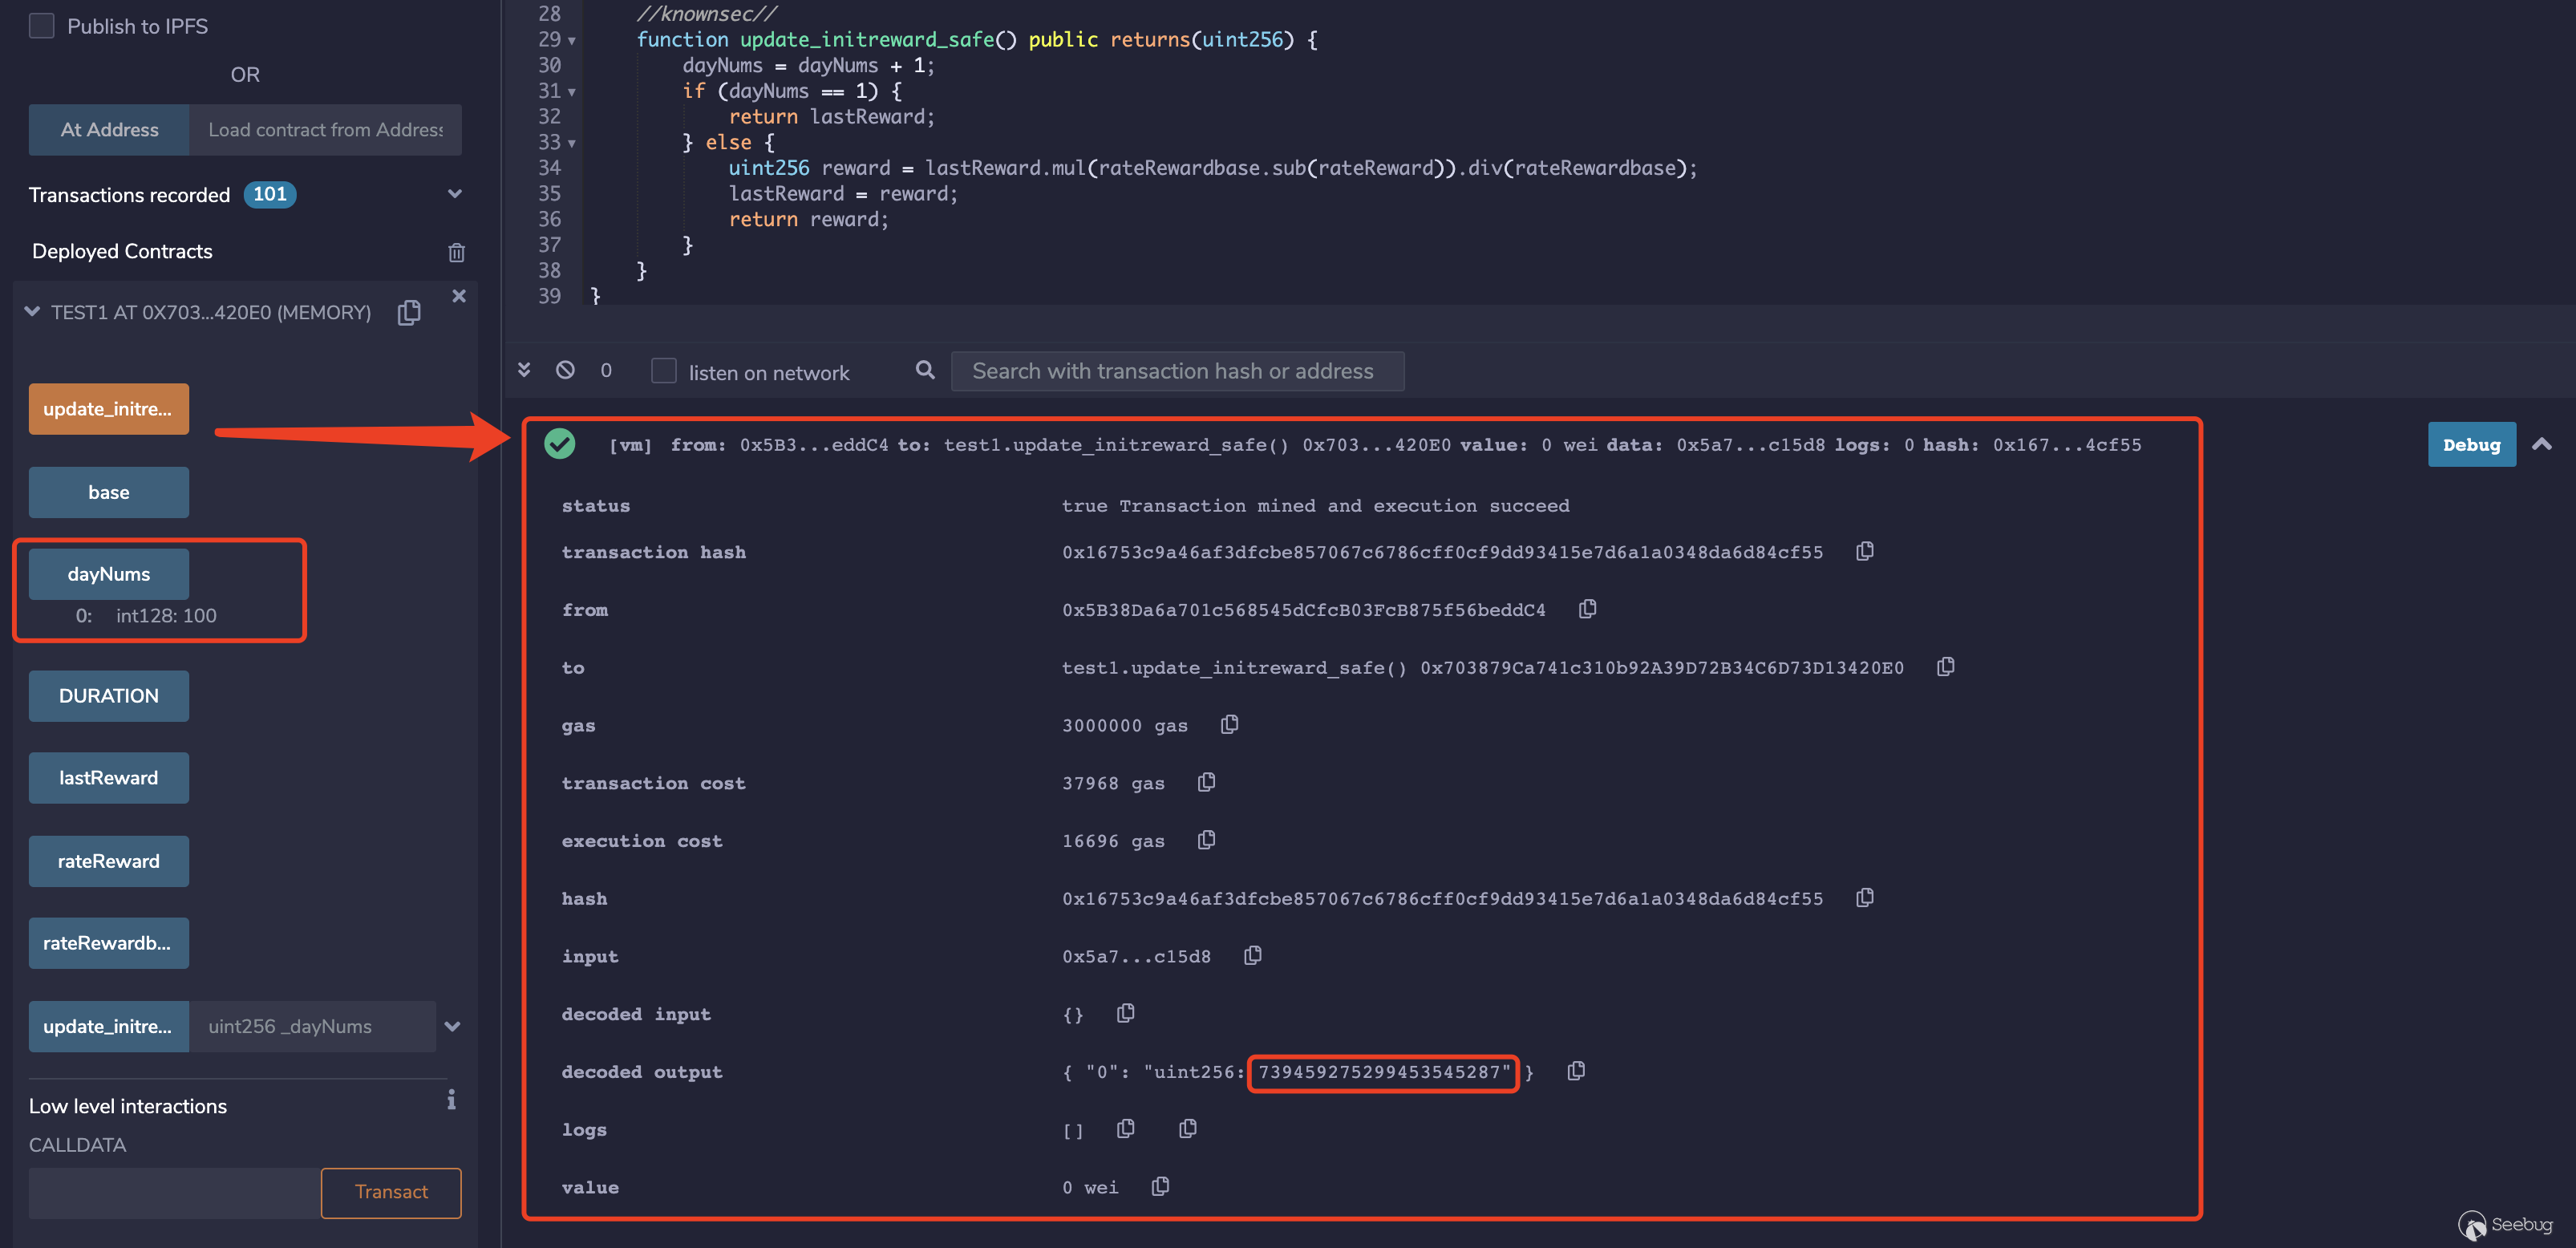This screenshot has height=1248, width=2576.
Task: Copy the execution cost value
Action: (x=1207, y=840)
